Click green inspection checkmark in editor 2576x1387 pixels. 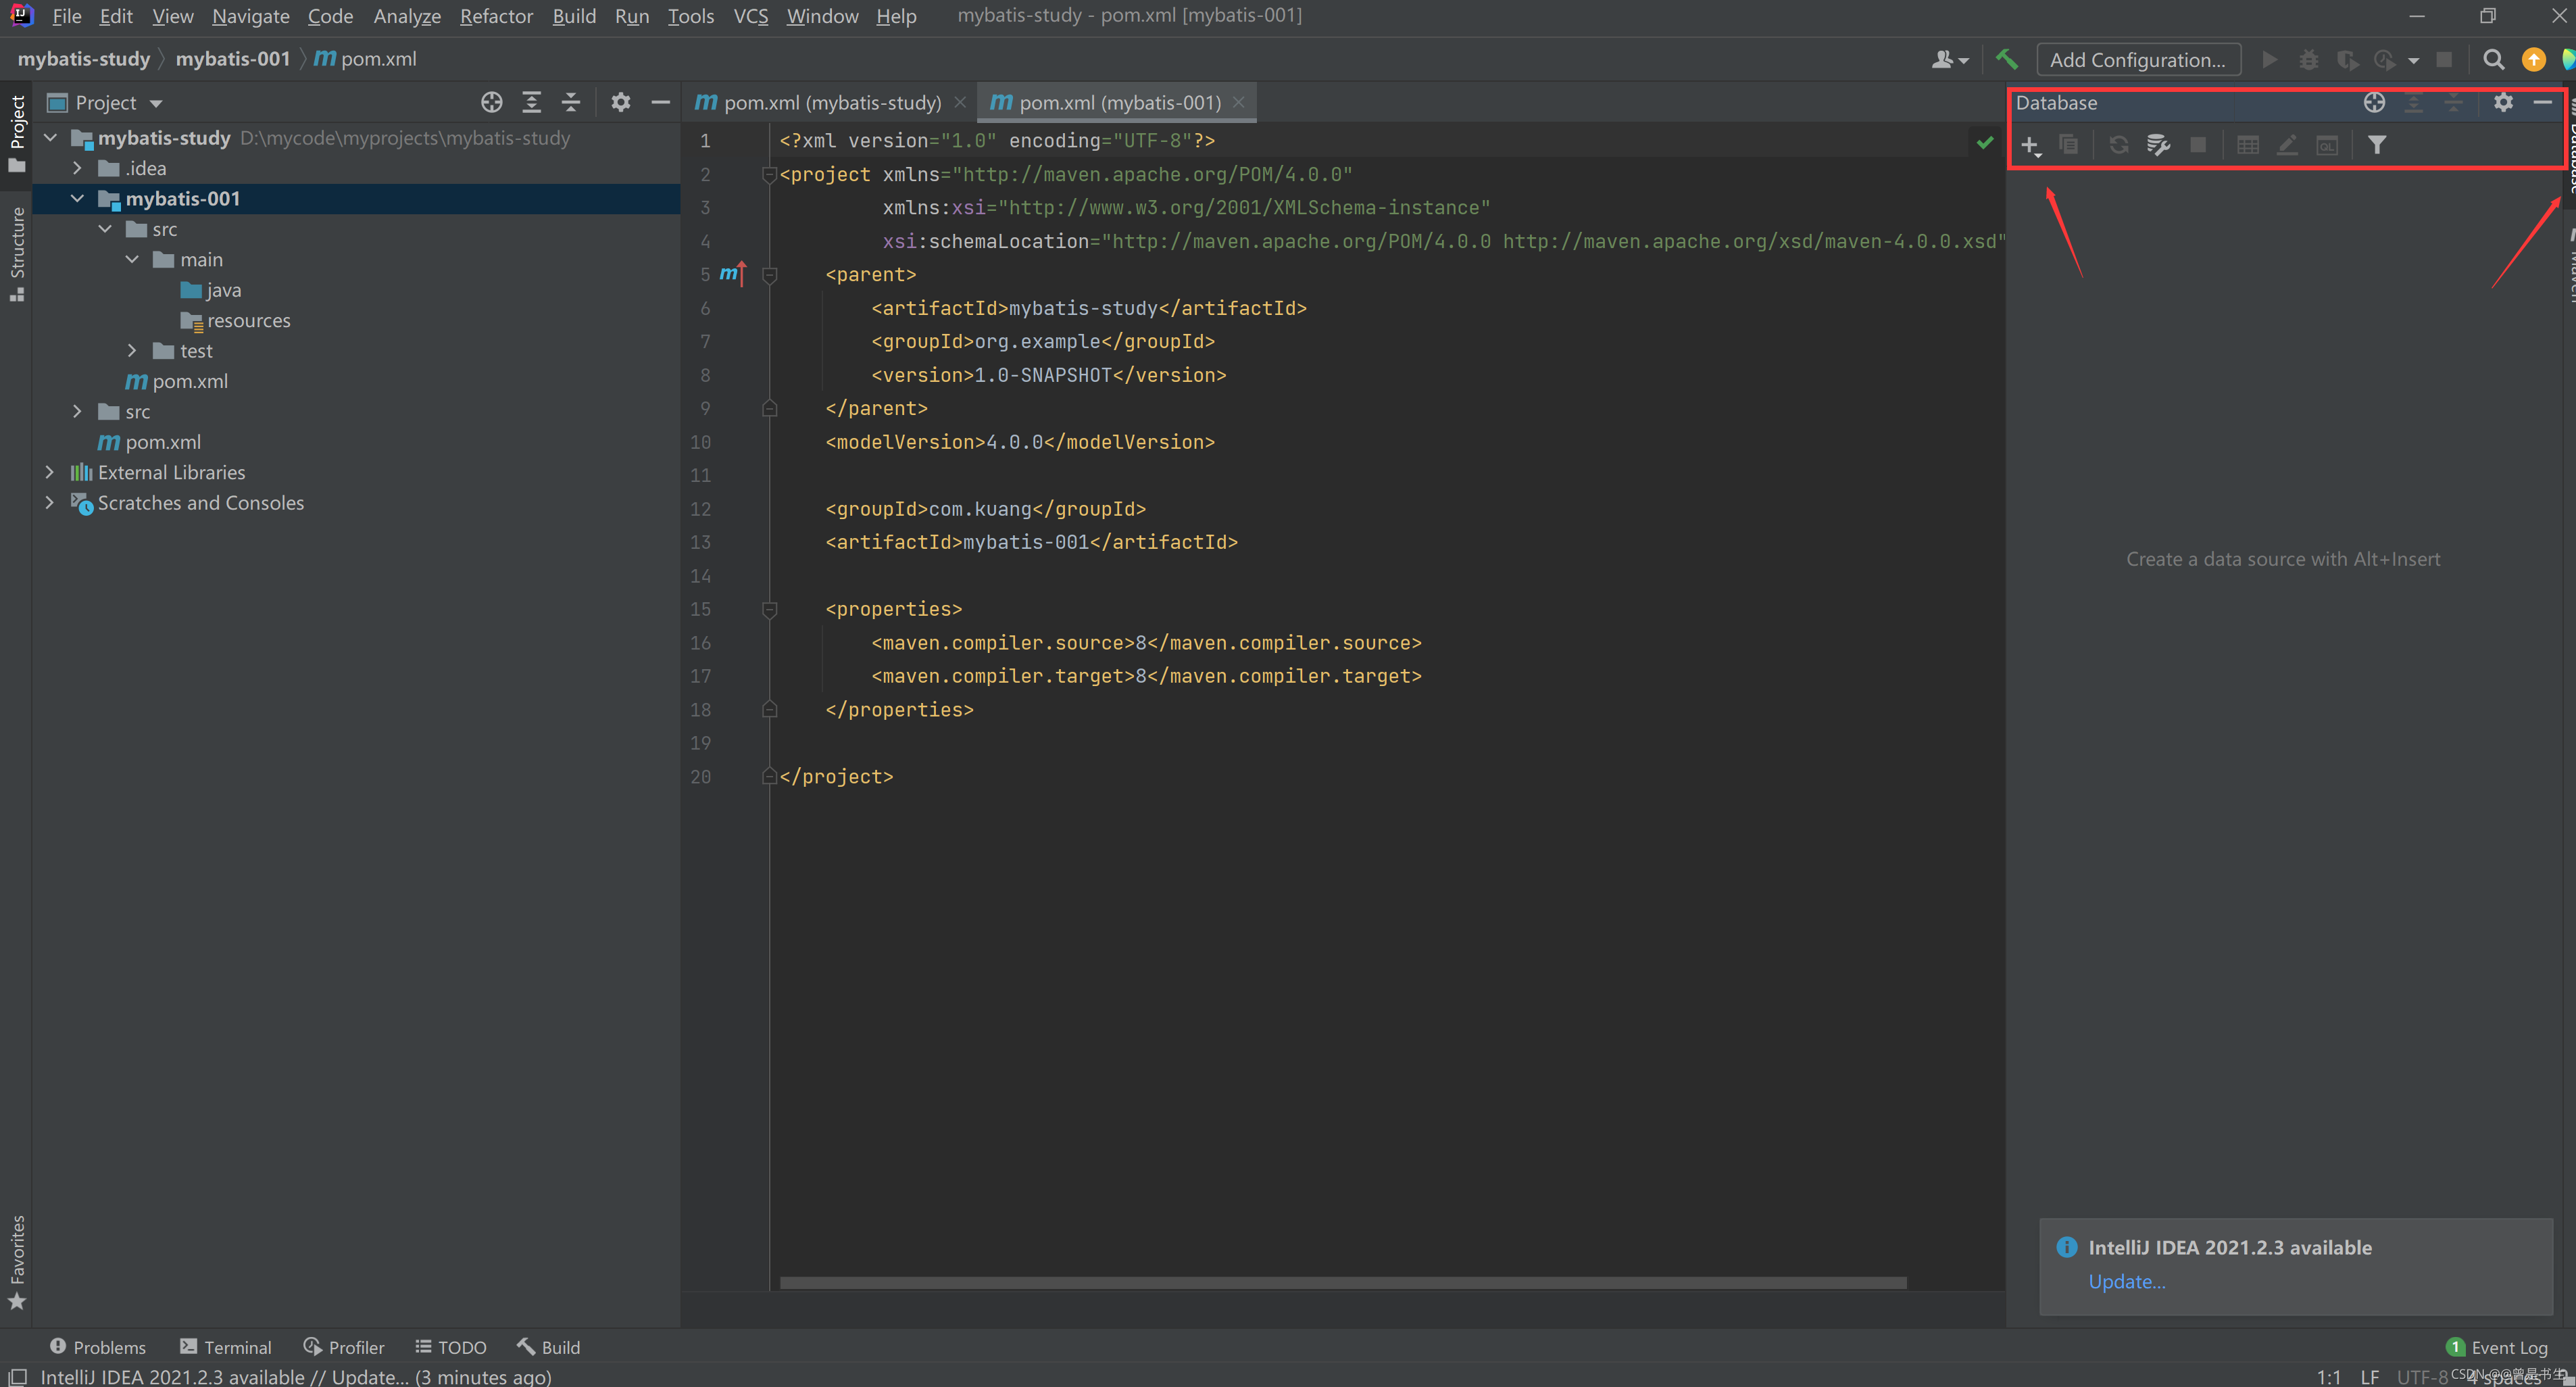(1985, 142)
